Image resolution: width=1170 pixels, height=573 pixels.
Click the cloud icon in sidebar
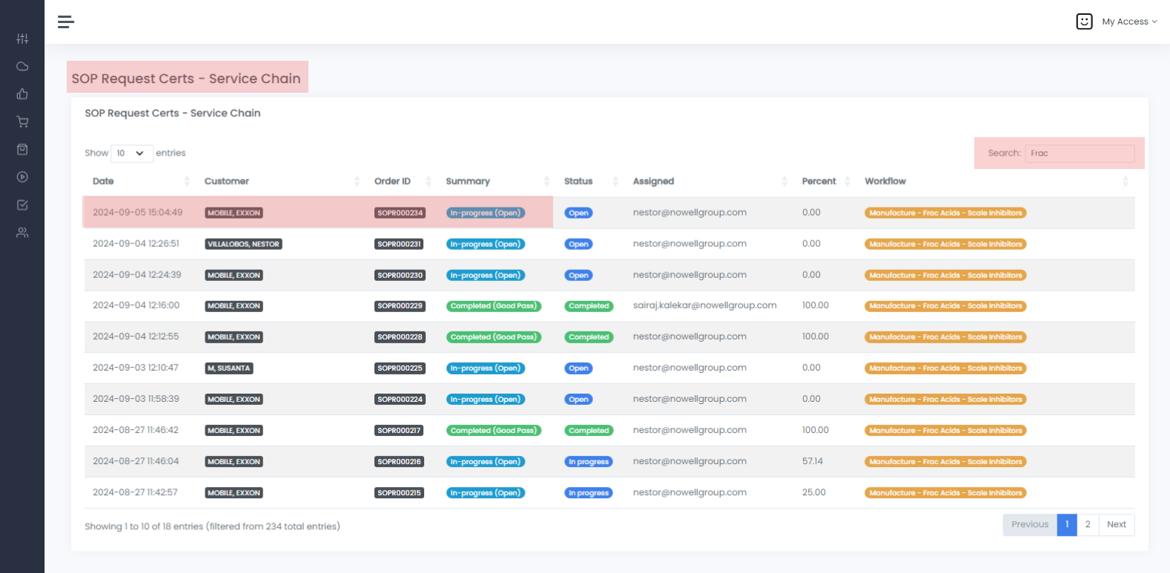pos(22,67)
